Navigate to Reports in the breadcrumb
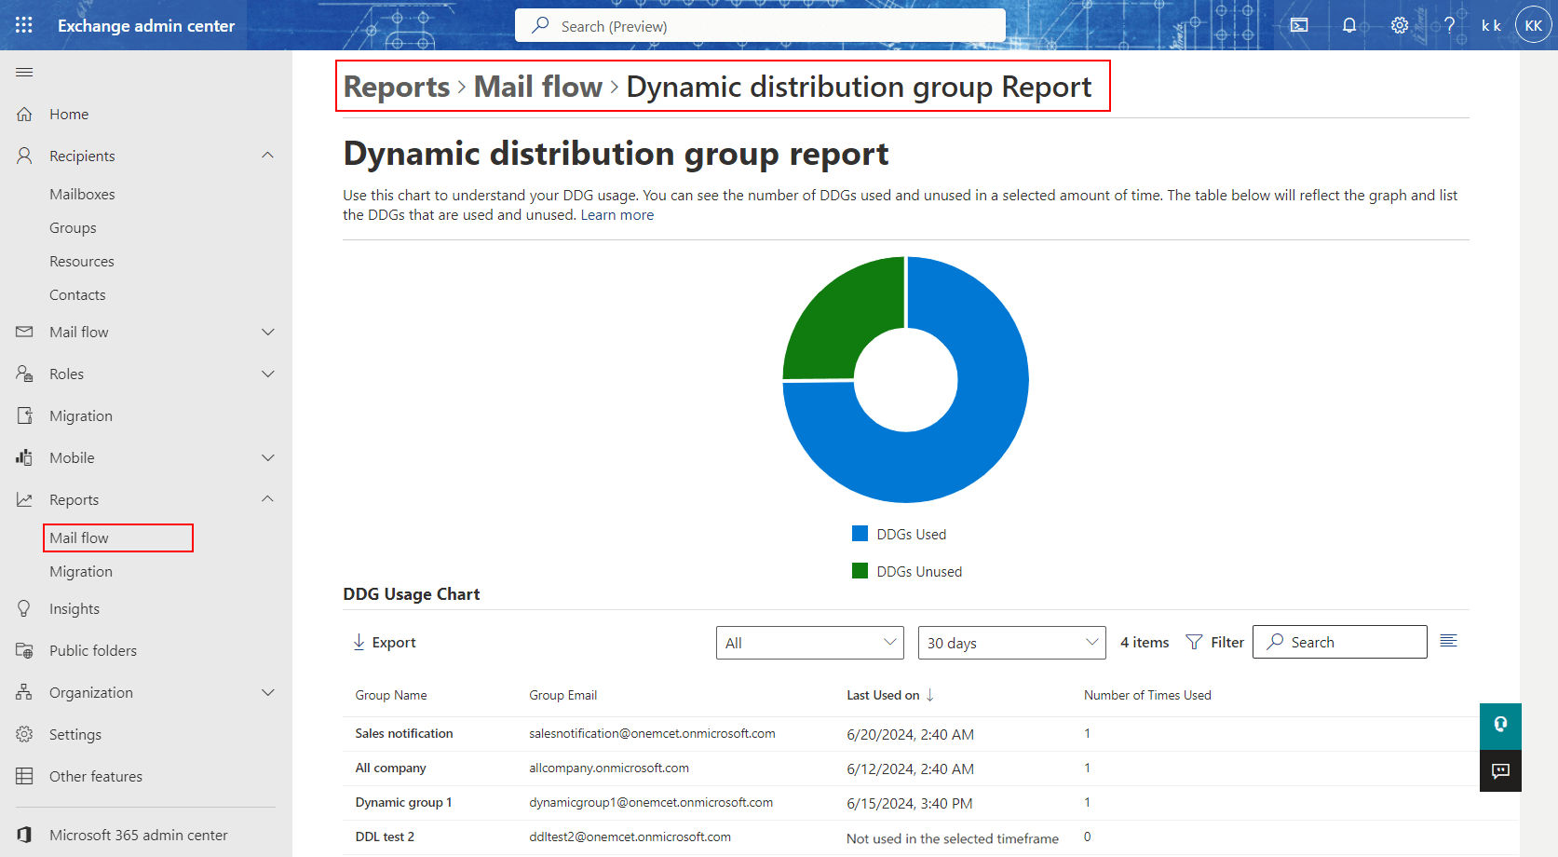 click(395, 86)
